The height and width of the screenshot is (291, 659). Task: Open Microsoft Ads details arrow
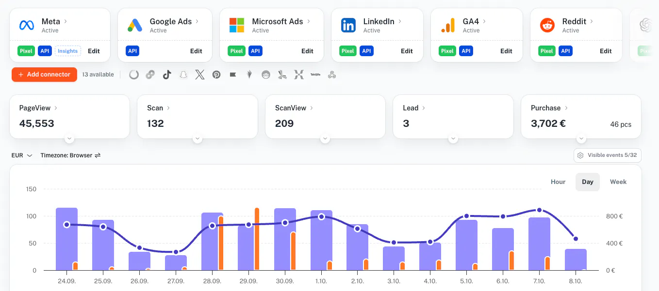tap(309, 21)
